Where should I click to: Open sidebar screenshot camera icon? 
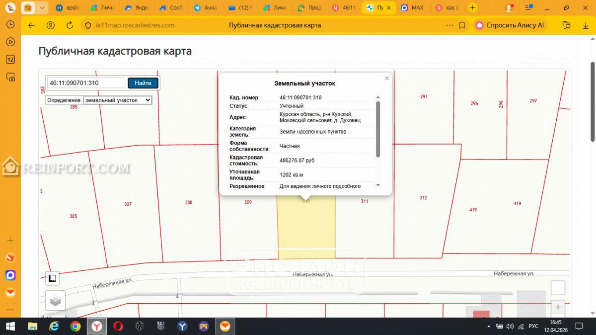(x=10, y=77)
